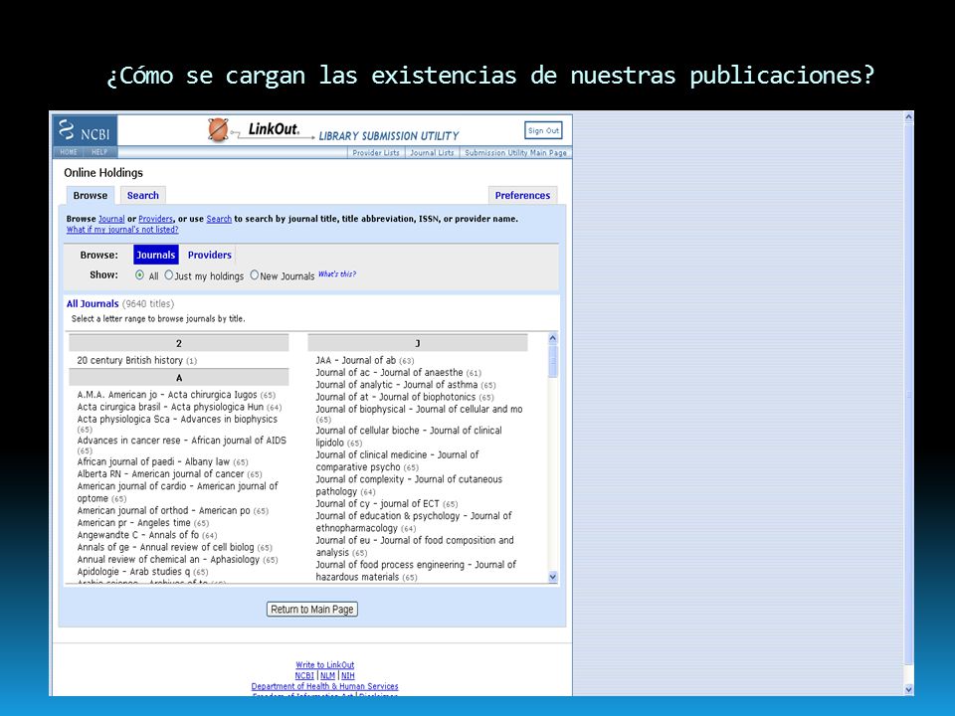Image resolution: width=955 pixels, height=716 pixels.
Task: Click the What's this? link
Action: coord(337,274)
